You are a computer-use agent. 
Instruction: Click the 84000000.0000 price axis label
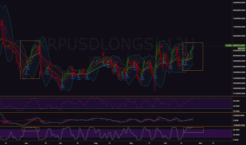pyautogui.click(x=239, y=3)
